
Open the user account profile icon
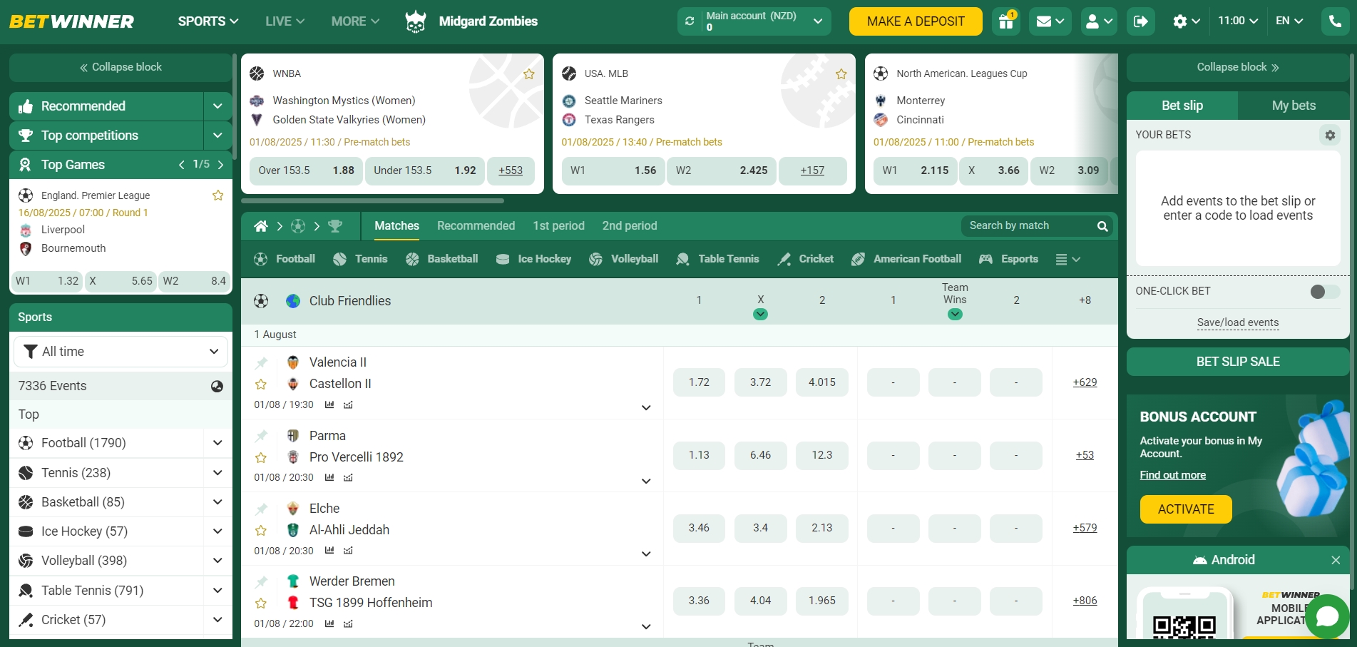point(1098,21)
